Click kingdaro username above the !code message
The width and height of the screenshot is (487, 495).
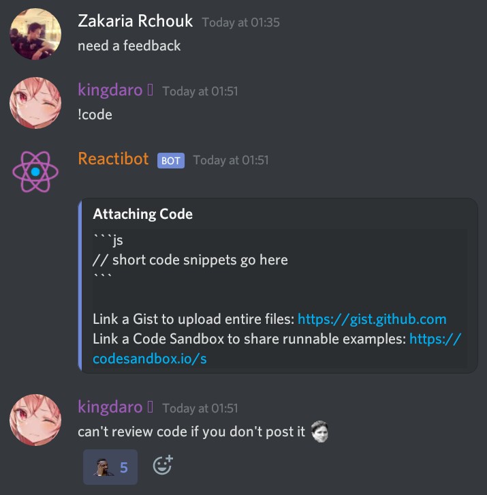[110, 90]
